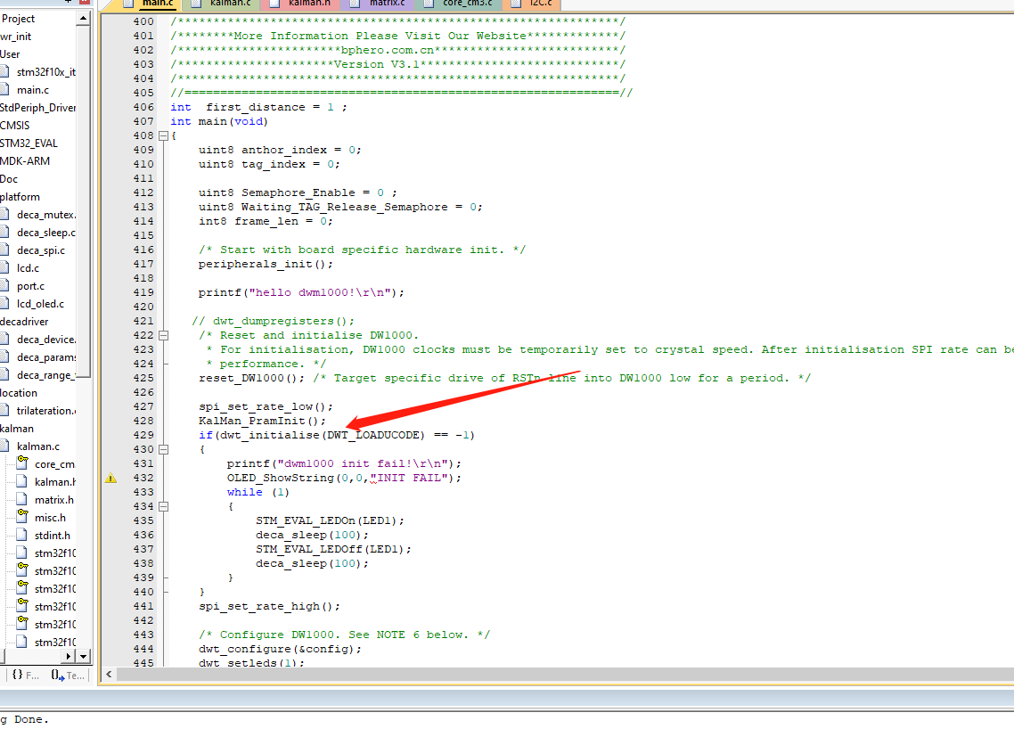
Task: Click the core_cm header file icon with key
Action: 22,463
